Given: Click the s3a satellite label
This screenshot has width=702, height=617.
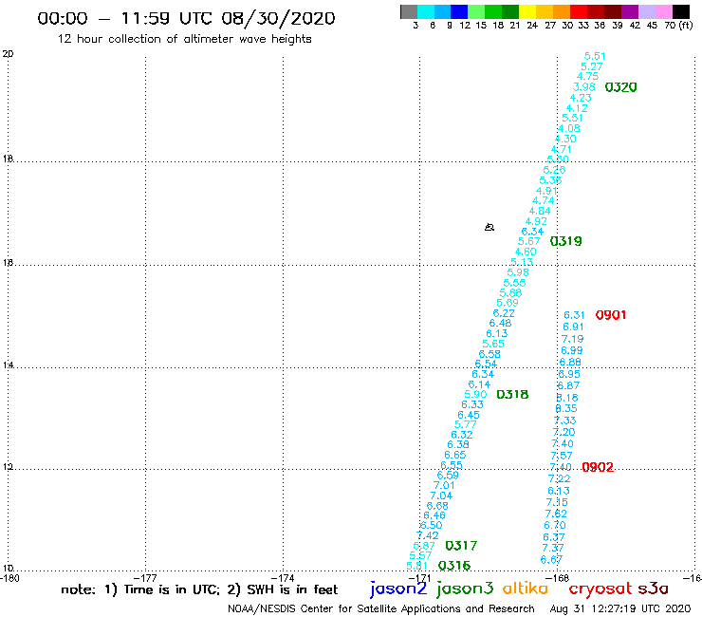Looking at the screenshot, I should pos(654,589).
